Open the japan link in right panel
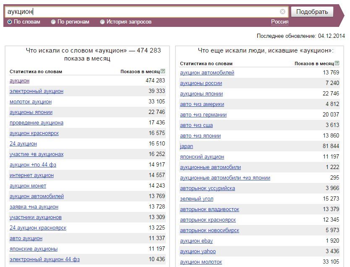Screen dimensions: 350x267 (186, 146)
